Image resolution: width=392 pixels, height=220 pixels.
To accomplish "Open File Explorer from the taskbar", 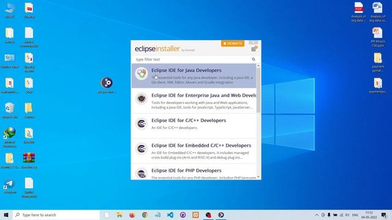I will 119,215.
